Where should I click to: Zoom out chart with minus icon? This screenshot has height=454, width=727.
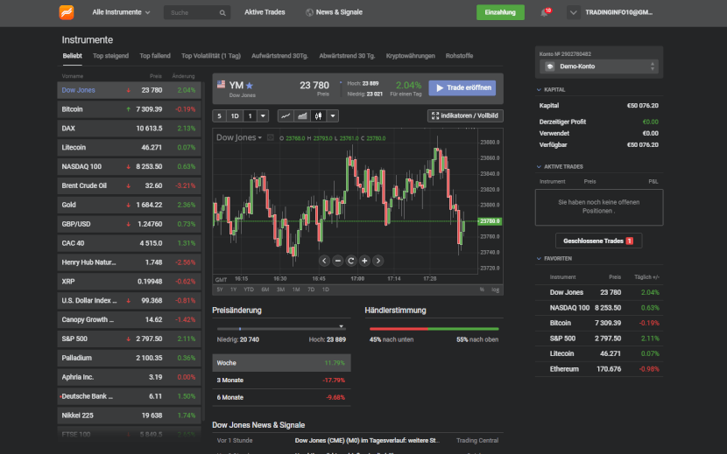337,261
